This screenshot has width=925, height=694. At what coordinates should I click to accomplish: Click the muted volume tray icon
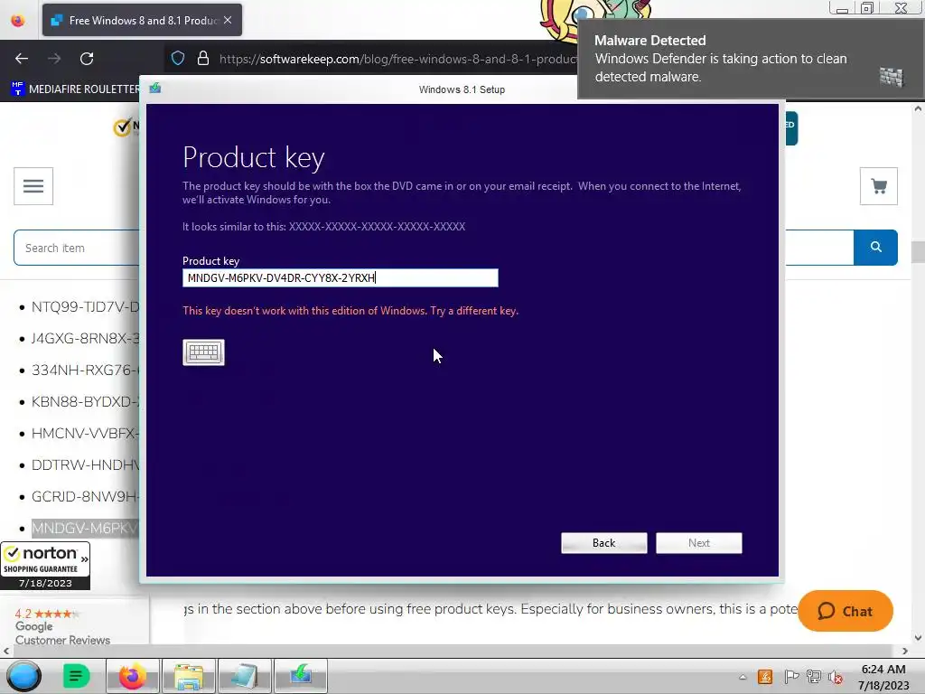tap(836, 677)
